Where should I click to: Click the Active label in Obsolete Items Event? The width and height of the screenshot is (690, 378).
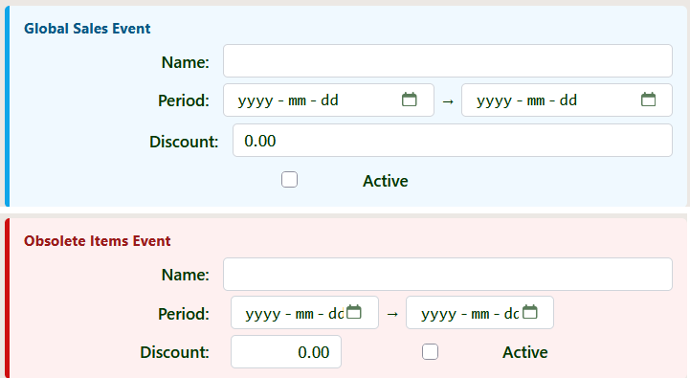tap(525, 352)
